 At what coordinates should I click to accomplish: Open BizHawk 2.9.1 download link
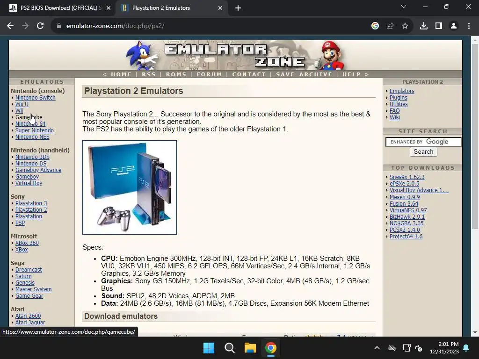407,217
